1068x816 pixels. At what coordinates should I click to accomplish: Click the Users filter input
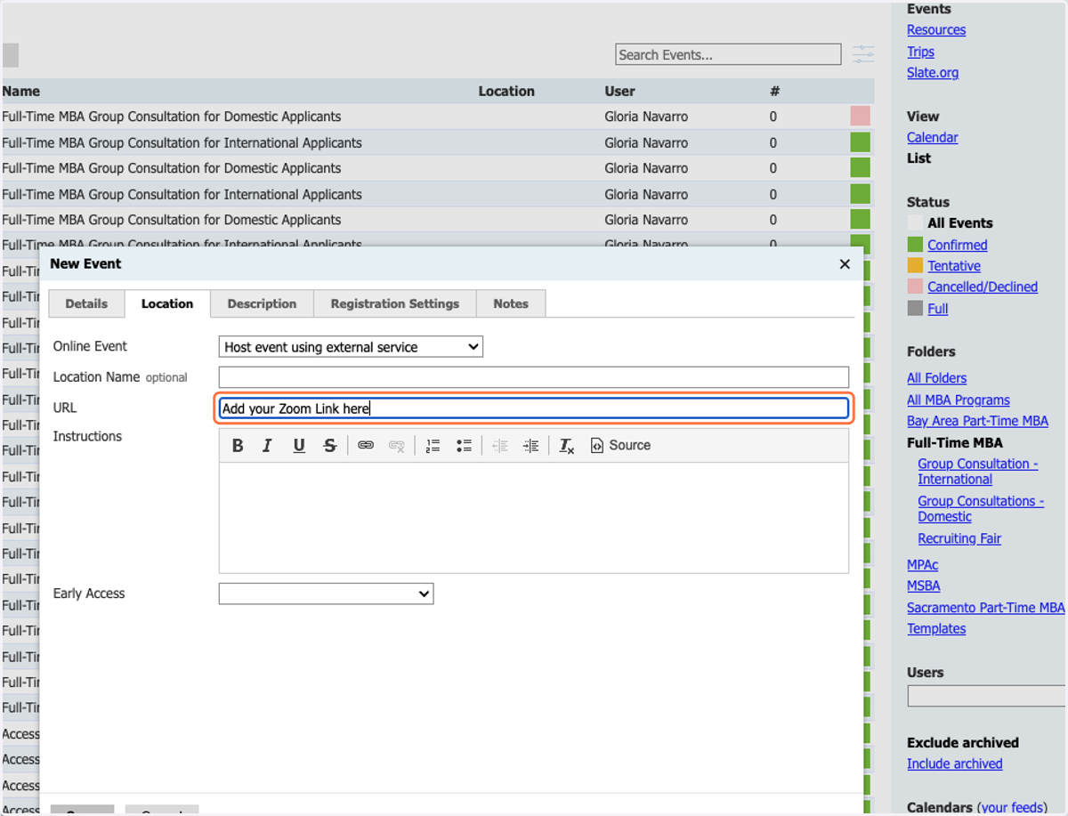[x=986, y=696]
